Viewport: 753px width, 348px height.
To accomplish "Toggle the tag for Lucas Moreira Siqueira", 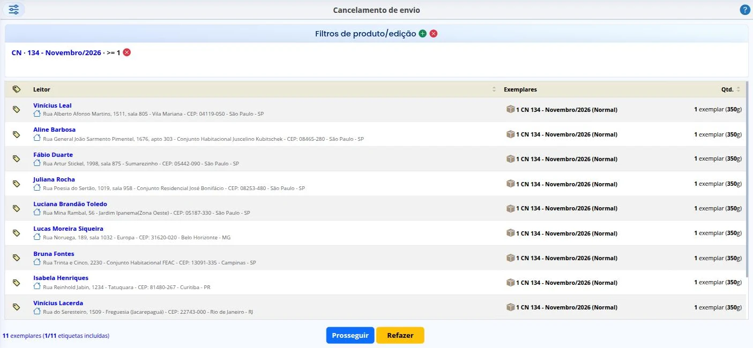I will tap(17, 233).
